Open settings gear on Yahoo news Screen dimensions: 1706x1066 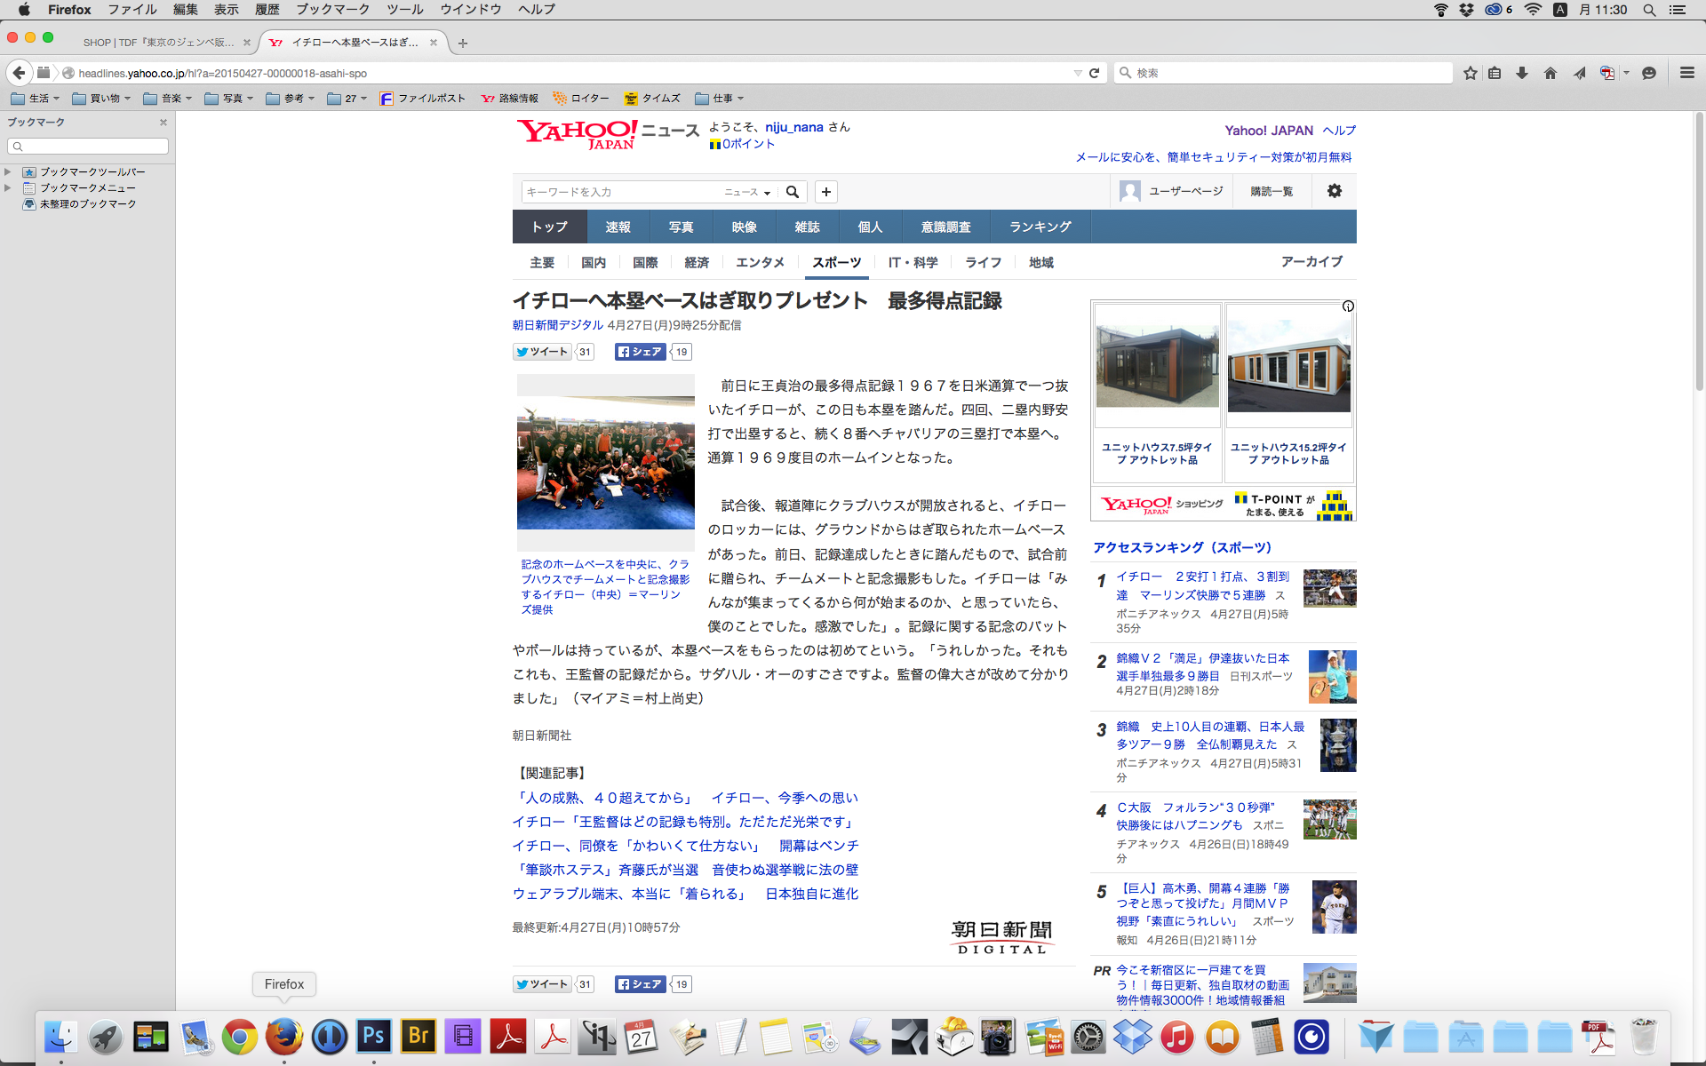tap(1334, 191)
